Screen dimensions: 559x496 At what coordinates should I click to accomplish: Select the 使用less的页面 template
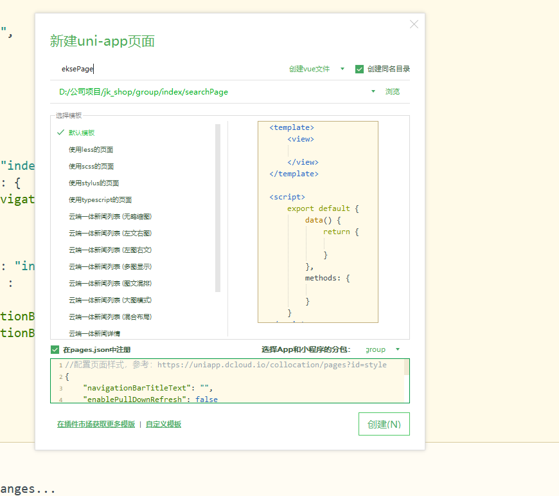91,149
